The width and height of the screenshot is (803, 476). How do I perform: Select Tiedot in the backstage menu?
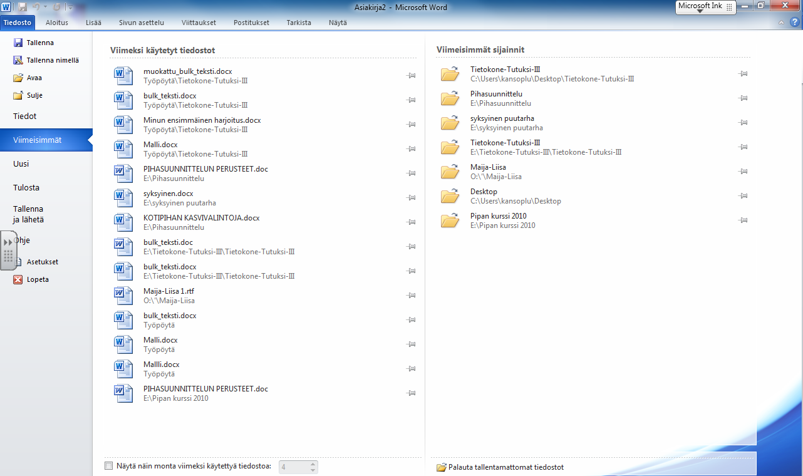46,116
